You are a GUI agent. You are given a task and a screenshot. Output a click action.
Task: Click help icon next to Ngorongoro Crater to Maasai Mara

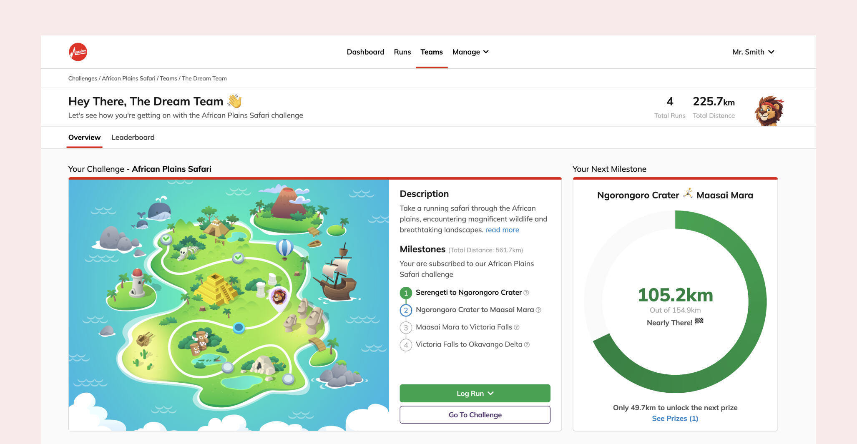coord(538,310)
